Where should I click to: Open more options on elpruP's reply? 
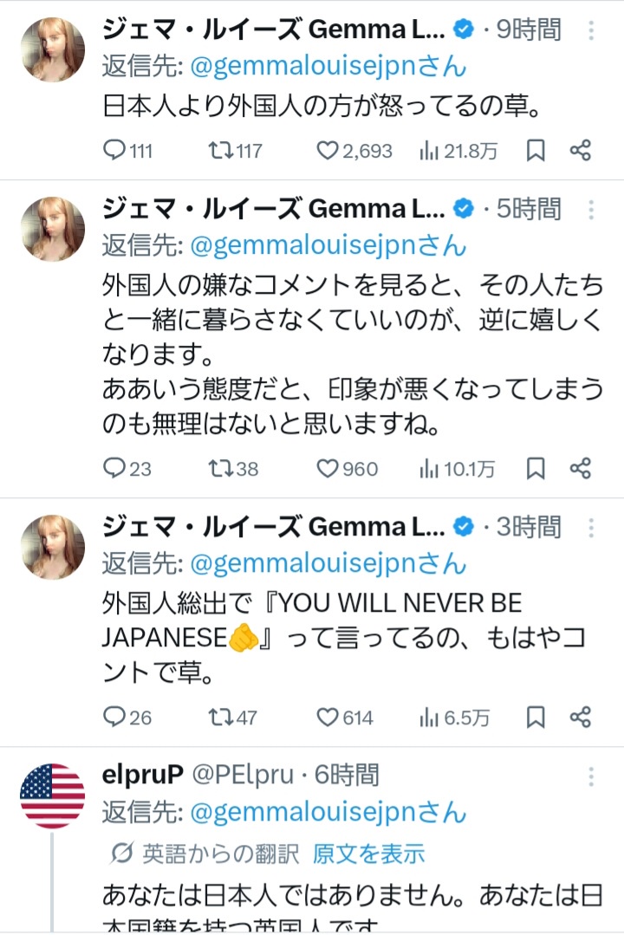[591, 776]
